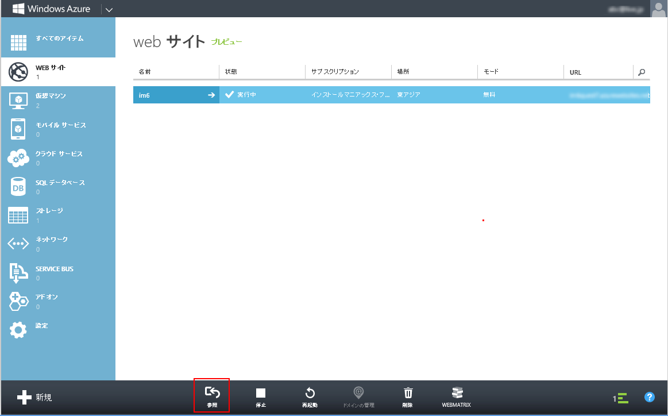Click the SERVICE BUS menu label
This screenshot has height=416, width=668.
[55, 269]
